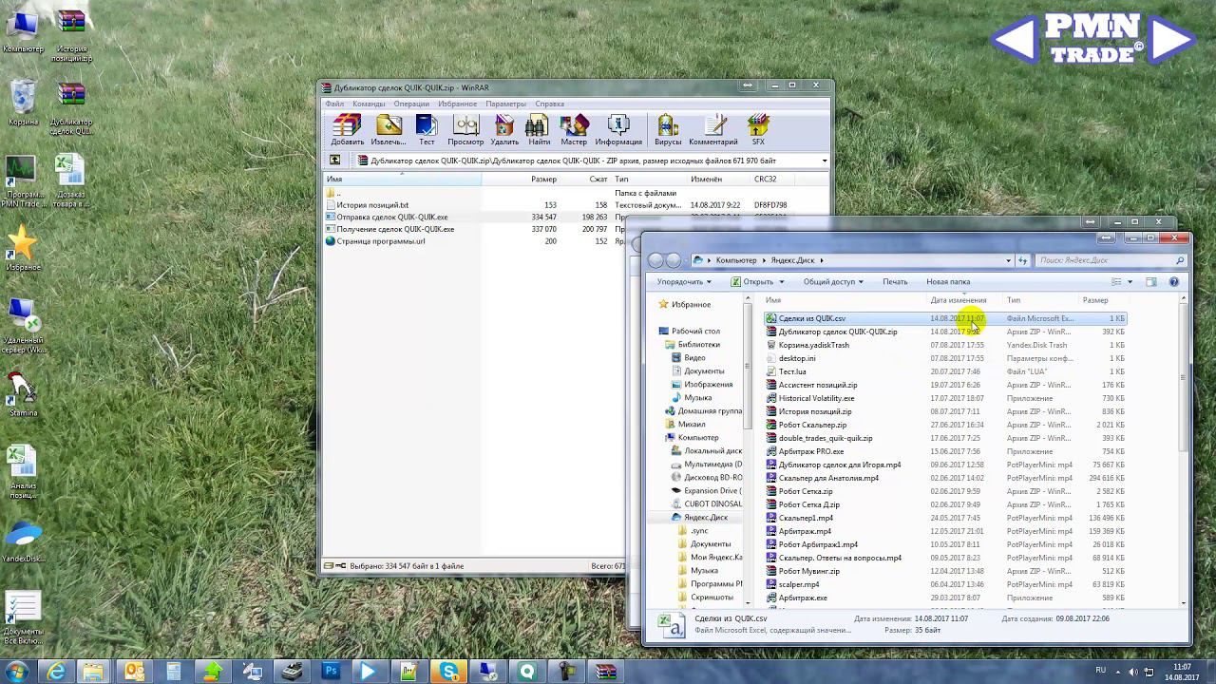This screenshot has height=684, width=1216.
Task: Toggle the preview pane in Explorer
Action: pos(1151,281)
